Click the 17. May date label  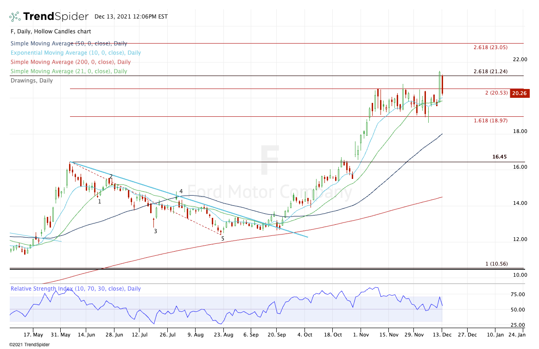33,335
